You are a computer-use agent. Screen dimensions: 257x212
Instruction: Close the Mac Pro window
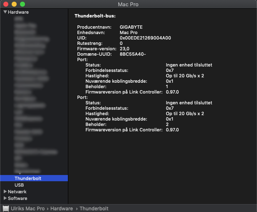pos(6,4)
